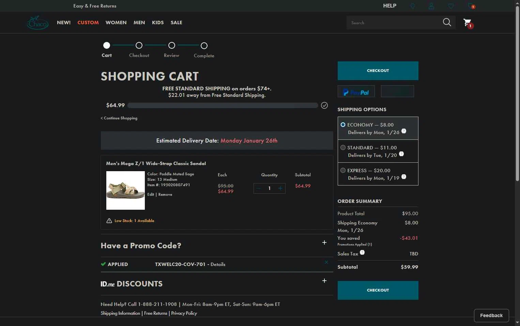Open the KIDS menu
The image size is (520, 326).
[x=158, y=23]
